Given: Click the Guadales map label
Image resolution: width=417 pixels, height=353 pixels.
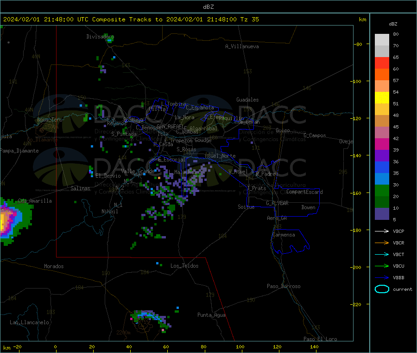Looking at the screenshot, I should [247, 100].
